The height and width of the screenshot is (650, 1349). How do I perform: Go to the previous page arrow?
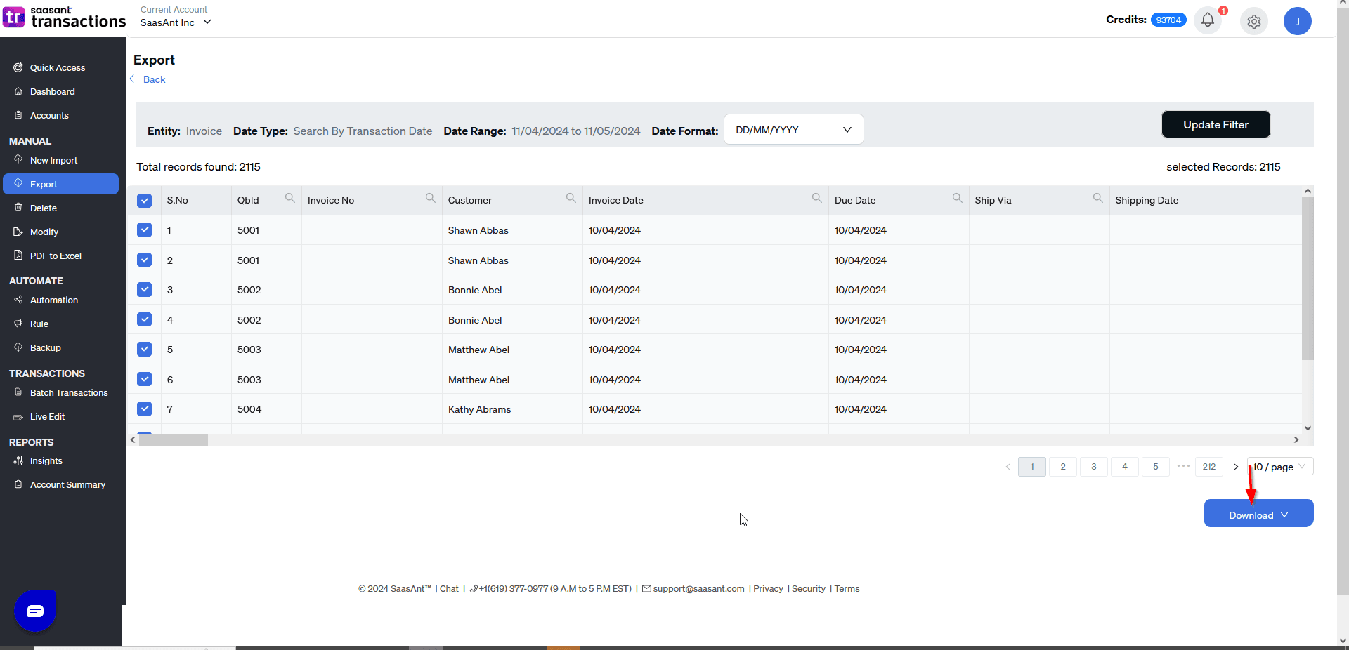tap(1008, 467)
